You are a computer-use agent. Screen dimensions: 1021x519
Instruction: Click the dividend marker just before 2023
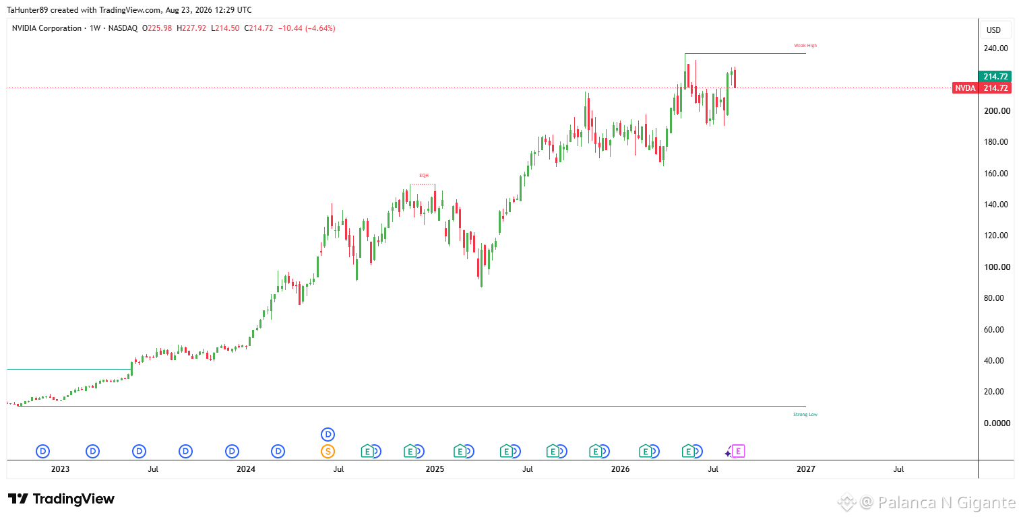click(x=43, y=451)
